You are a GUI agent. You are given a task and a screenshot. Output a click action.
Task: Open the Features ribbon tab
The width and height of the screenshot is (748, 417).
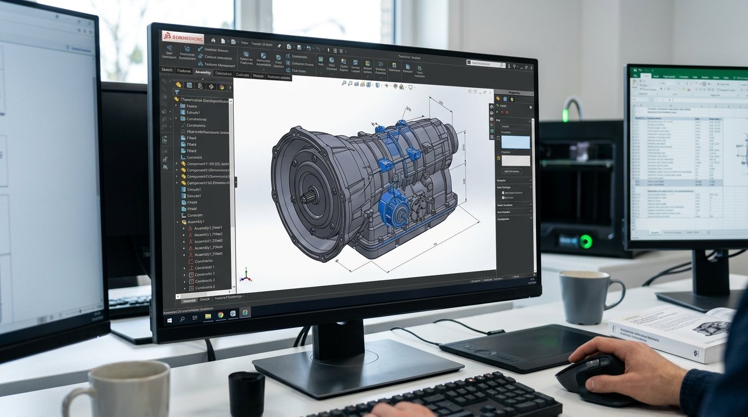coord(184,71)
